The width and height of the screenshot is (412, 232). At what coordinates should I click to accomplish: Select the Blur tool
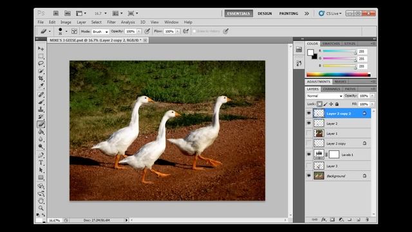pos(41,139)
